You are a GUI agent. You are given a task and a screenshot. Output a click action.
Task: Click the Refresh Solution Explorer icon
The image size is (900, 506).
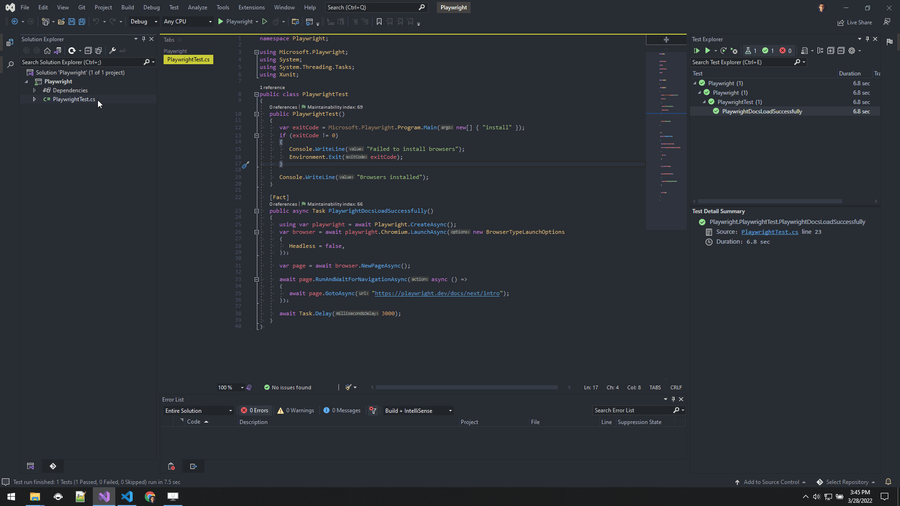click(x=72, y=51)
